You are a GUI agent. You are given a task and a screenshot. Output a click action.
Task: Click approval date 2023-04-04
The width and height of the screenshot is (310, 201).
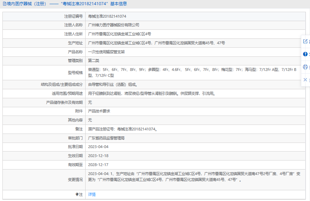98,147
